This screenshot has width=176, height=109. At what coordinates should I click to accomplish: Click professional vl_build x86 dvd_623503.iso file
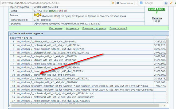[53, 79]
